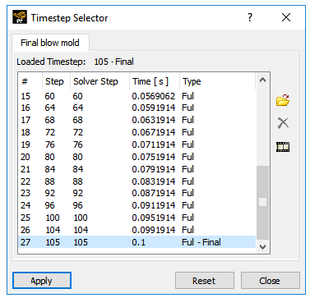Click the Close button
This screenshot has height=298, width=310.
click(x=271, y=281)
